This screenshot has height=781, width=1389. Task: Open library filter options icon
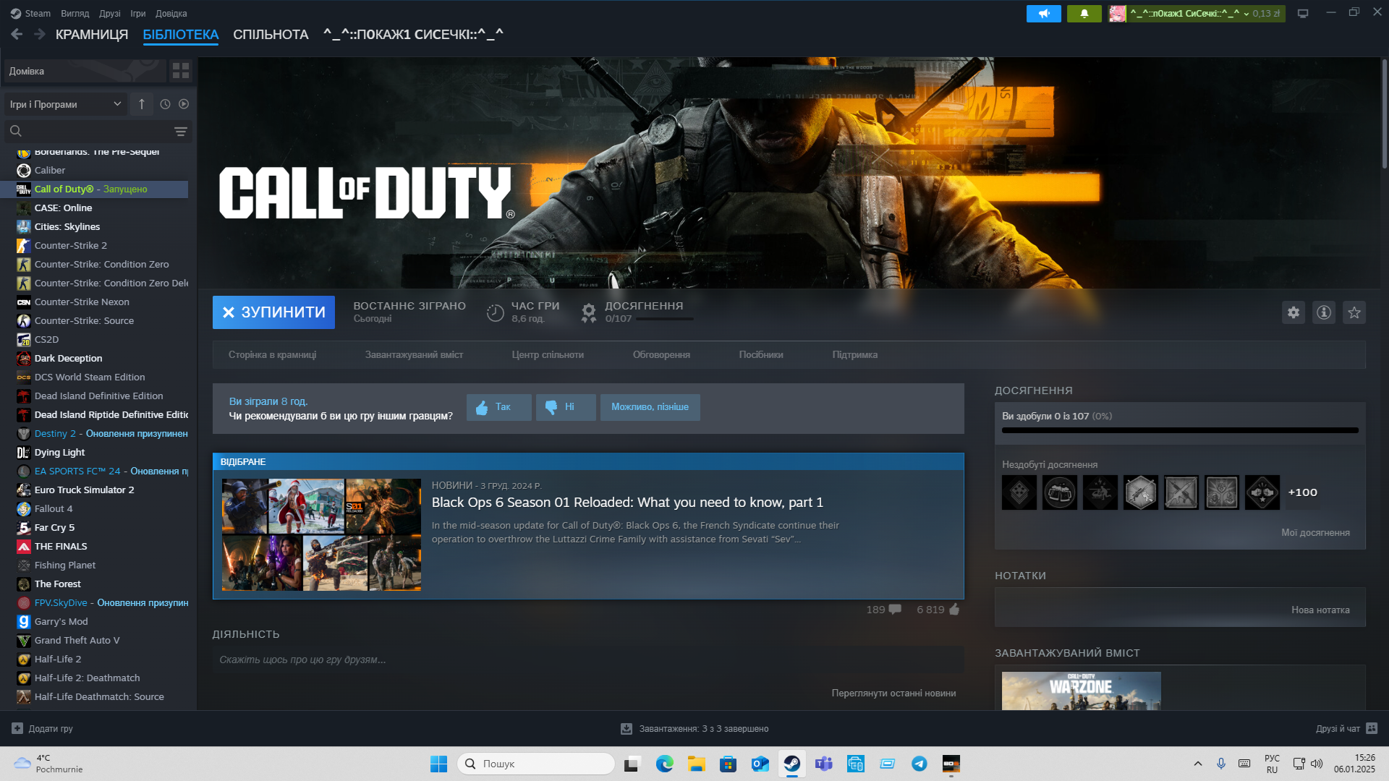[x=180, y=132]
